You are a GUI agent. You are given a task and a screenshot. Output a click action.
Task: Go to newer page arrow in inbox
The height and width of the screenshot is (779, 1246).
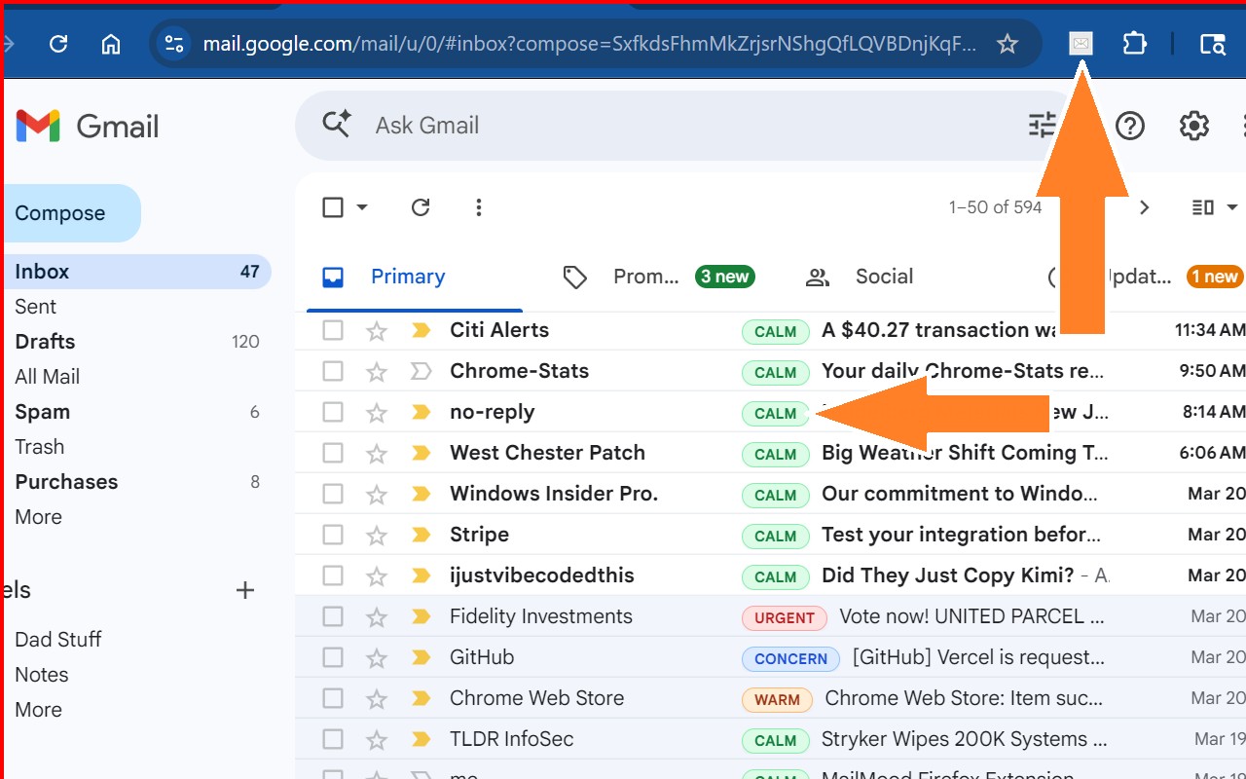click(1145, 207)
